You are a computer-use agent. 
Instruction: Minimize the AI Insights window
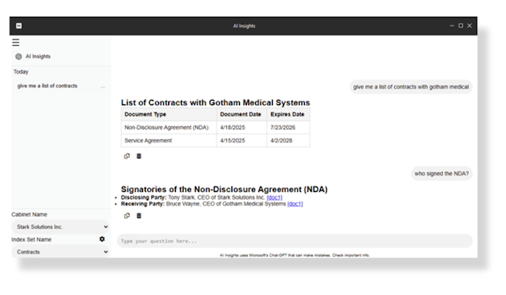pyautogui.click(x=452, y=26)
